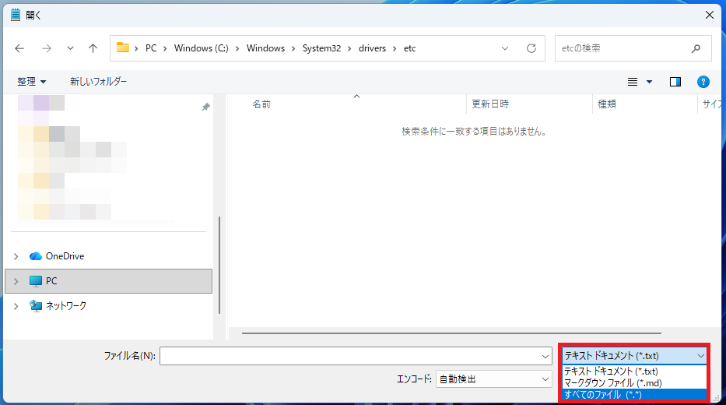Go up one folder level
Viewport: 726px width, 405px height.
point(93,48)
